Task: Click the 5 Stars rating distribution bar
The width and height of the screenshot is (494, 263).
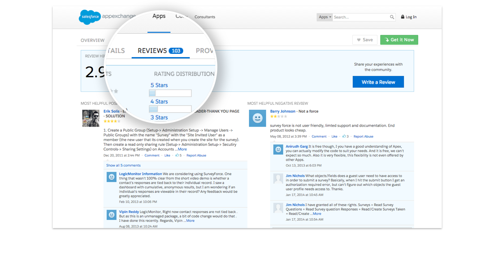Action: (170, 93)
